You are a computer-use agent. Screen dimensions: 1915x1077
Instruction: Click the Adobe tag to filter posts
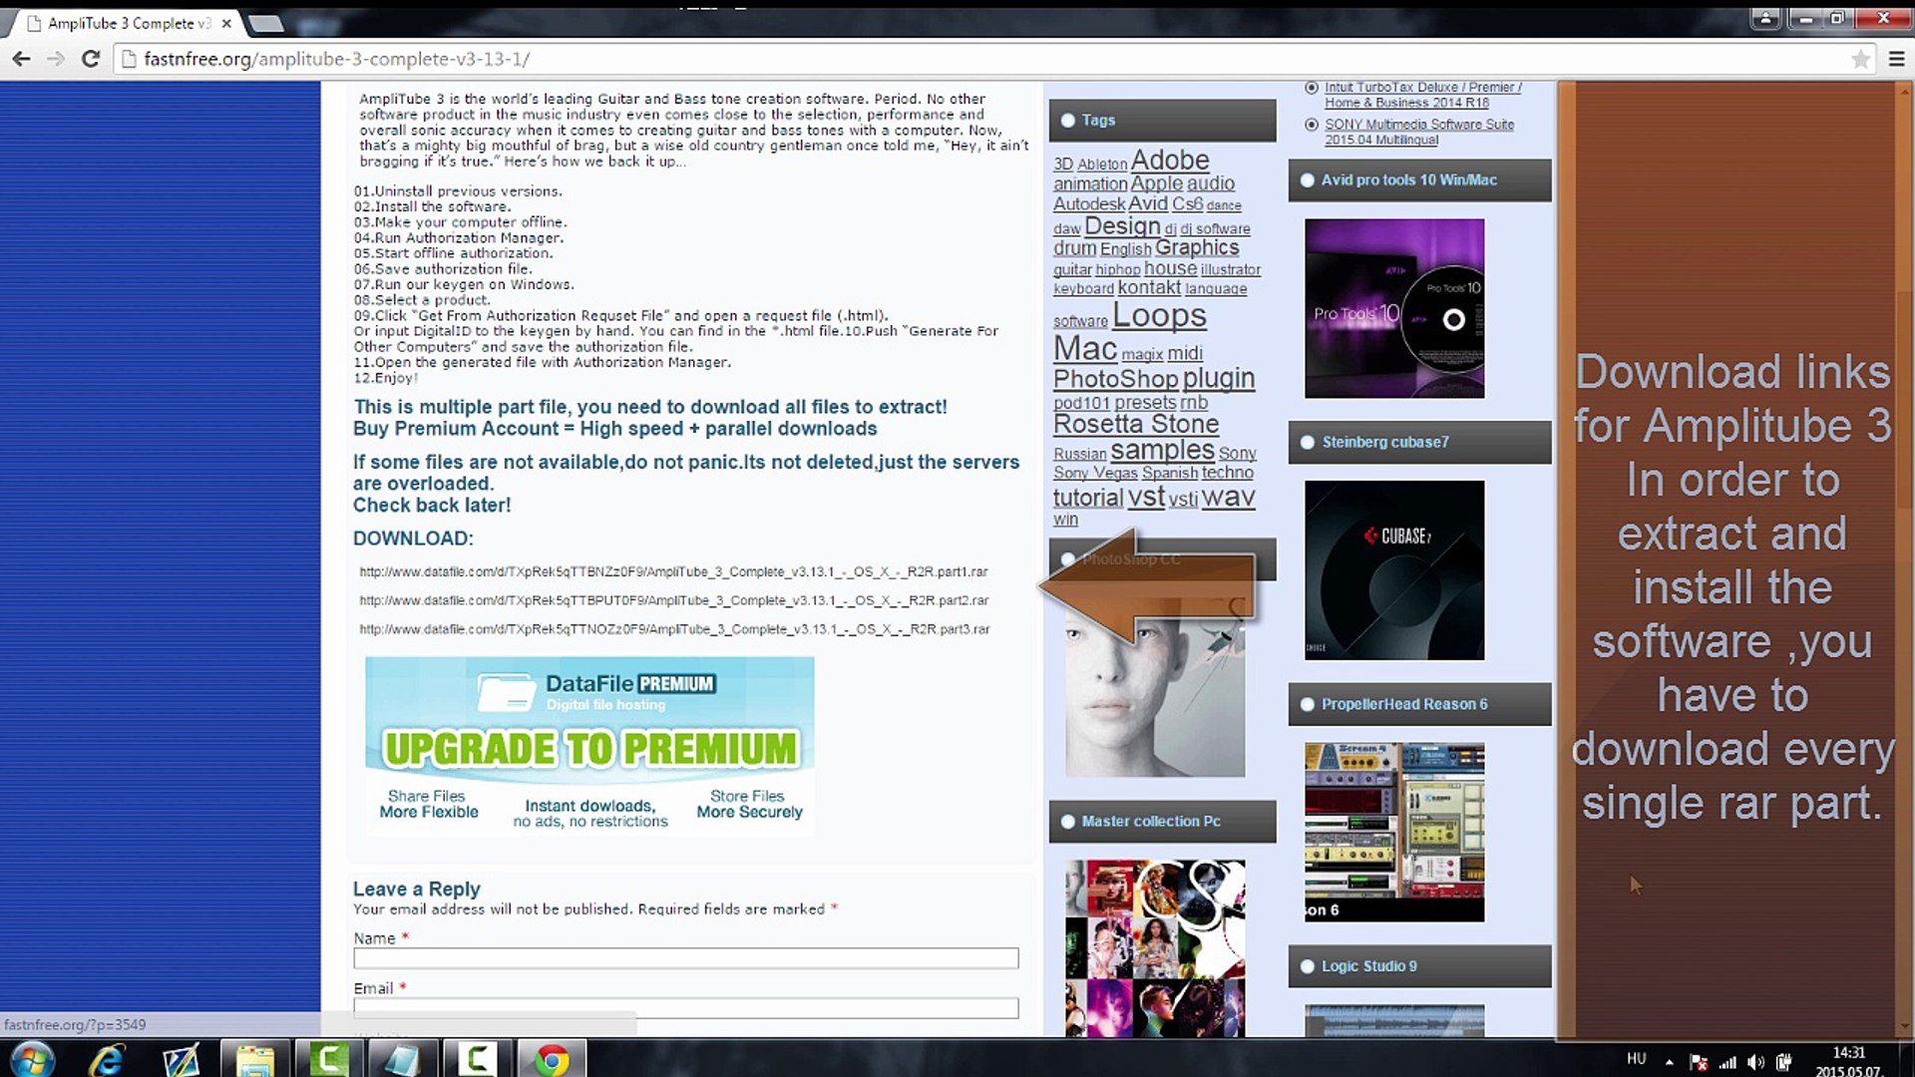tap(1169, 160)
